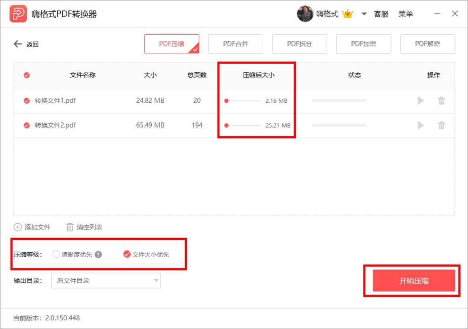This screenshot has width=468, height=329.
Task: Click the user avatar thumbnail
Action: (305, 14)
